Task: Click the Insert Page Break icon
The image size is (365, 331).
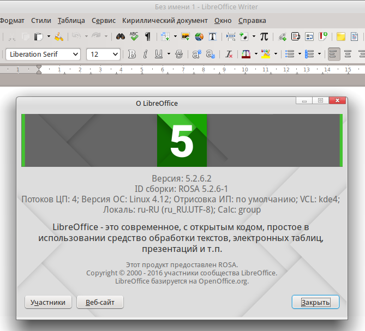Action: (x=230, y=37)
